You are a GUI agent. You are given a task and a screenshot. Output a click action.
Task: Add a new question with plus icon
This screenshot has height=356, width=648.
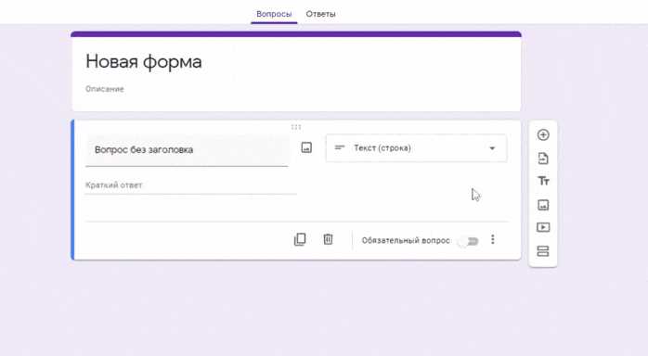(543, 135)
